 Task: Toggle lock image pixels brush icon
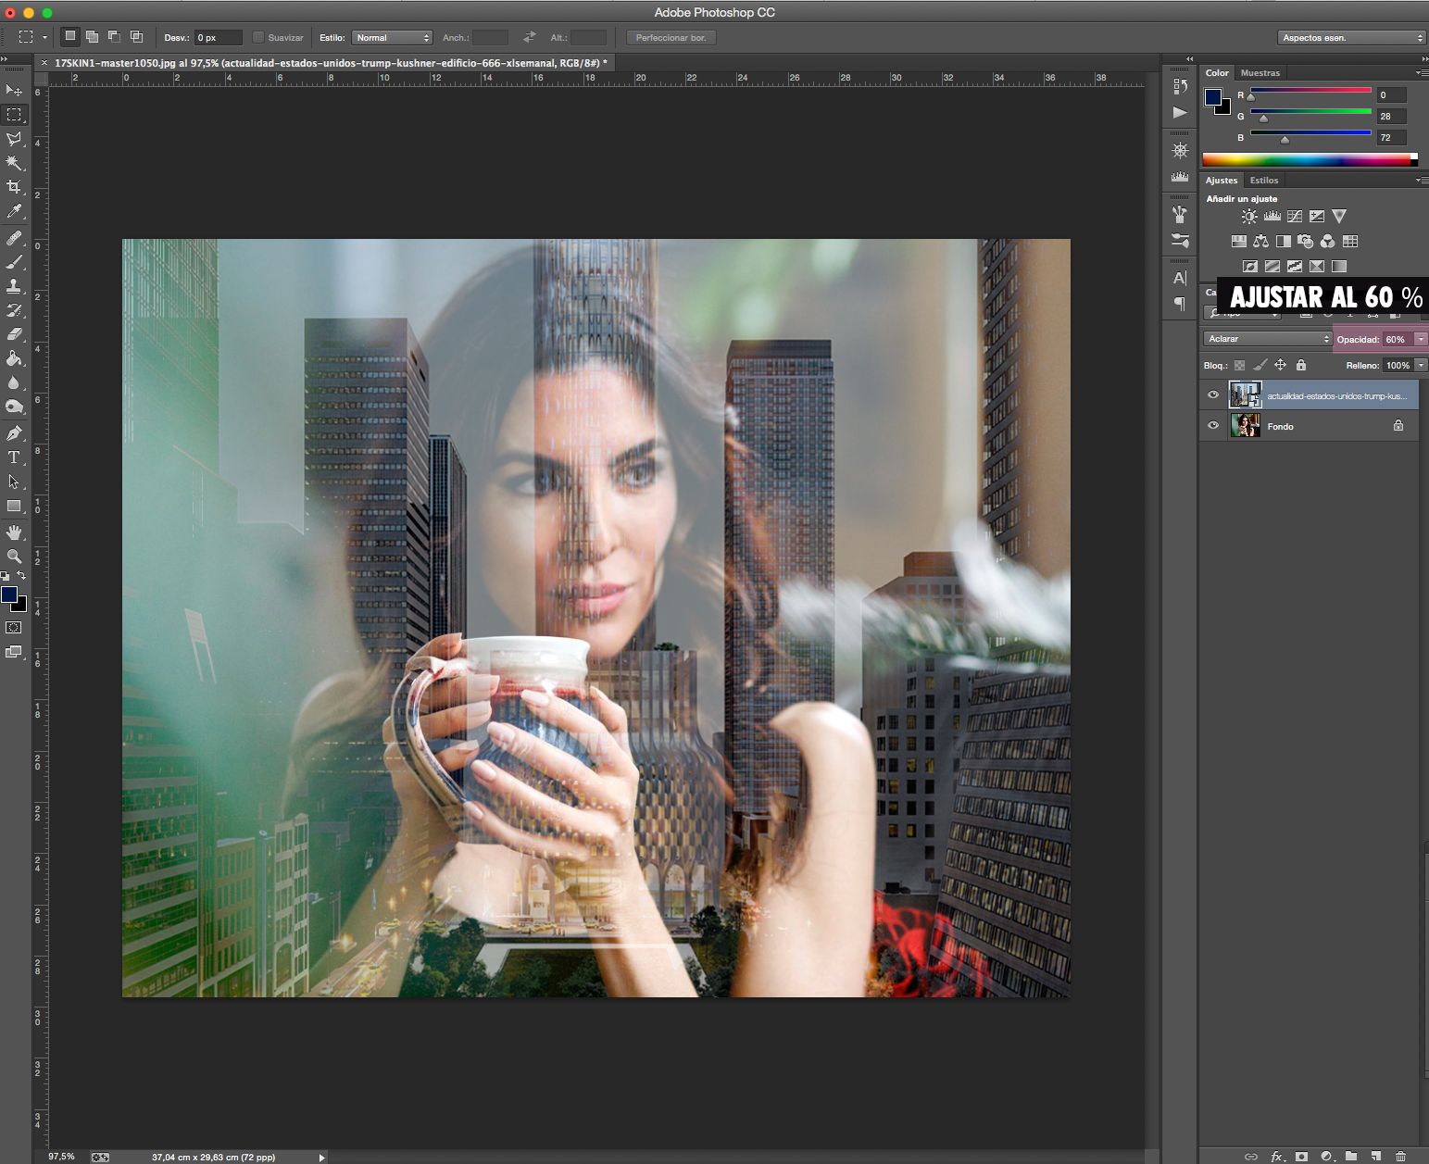[1260, 366]
